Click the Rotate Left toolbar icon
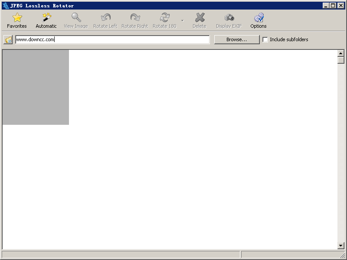The width and height of the screenshot is (347, 260). coord(105,18)
